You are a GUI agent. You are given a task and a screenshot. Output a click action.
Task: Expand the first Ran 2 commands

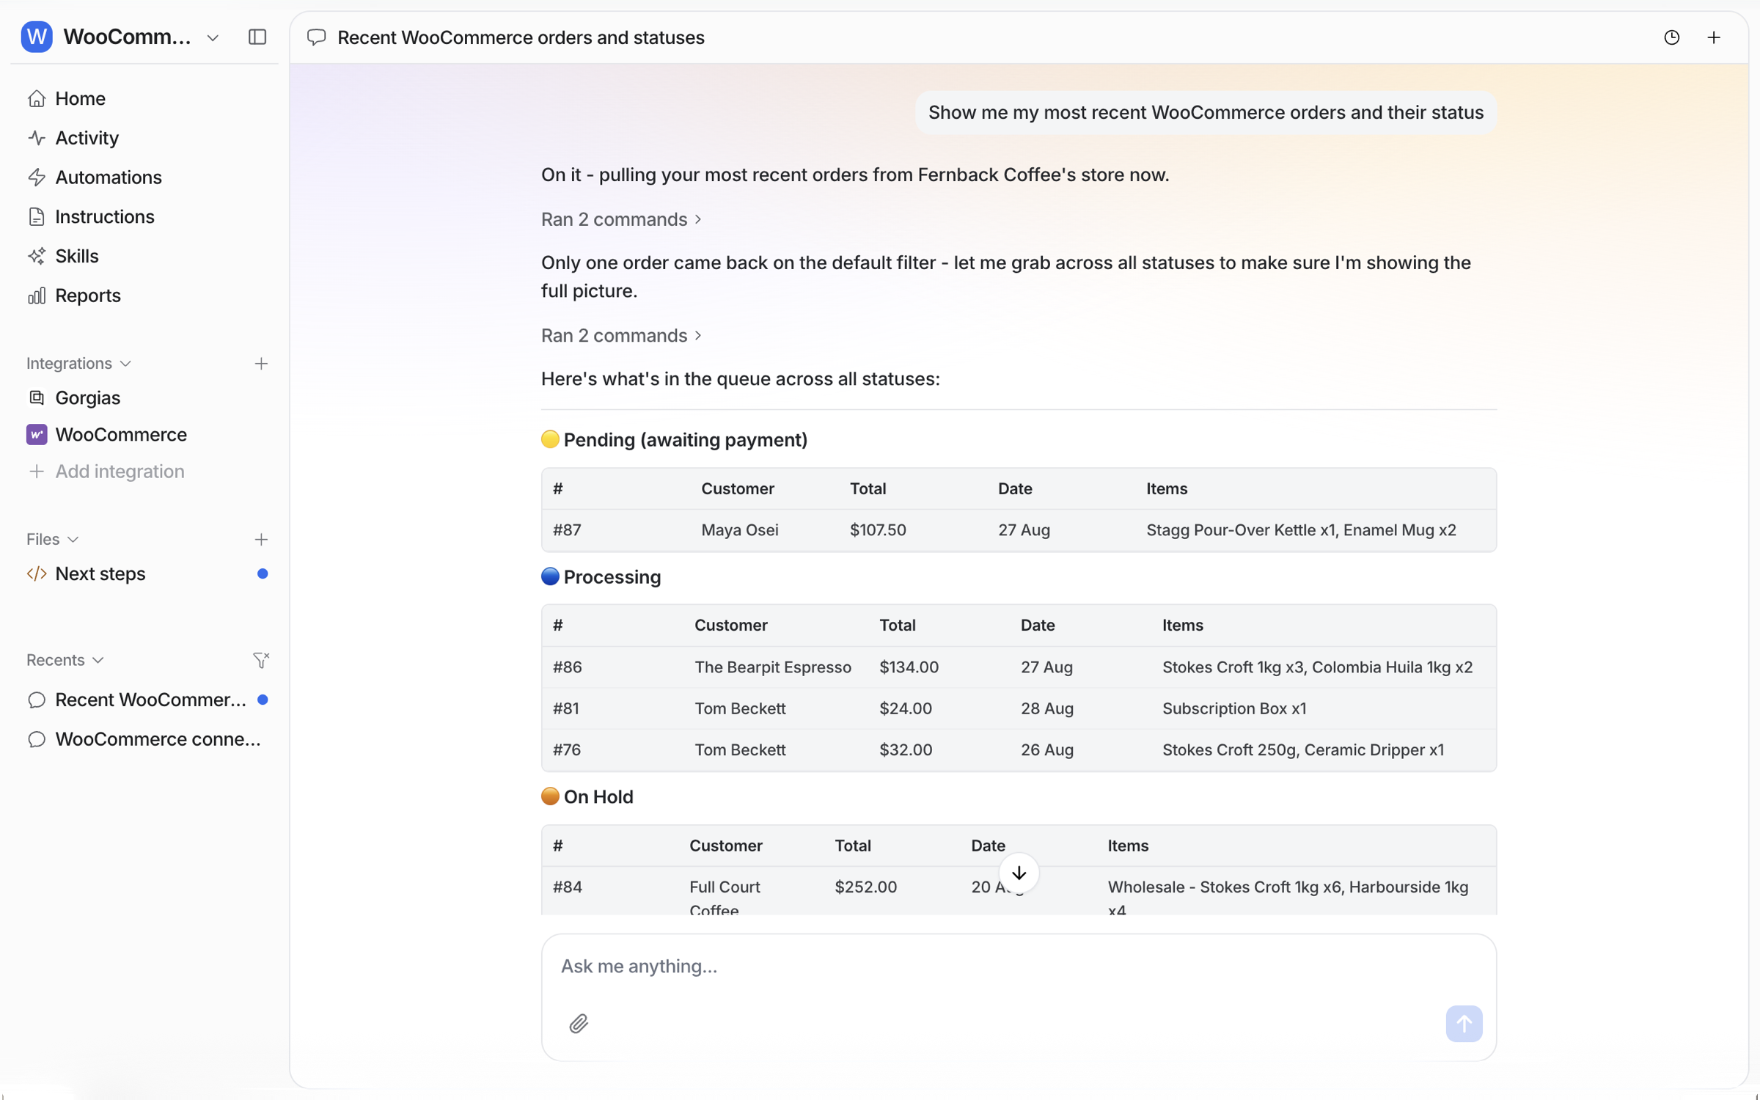coord(621,219)
